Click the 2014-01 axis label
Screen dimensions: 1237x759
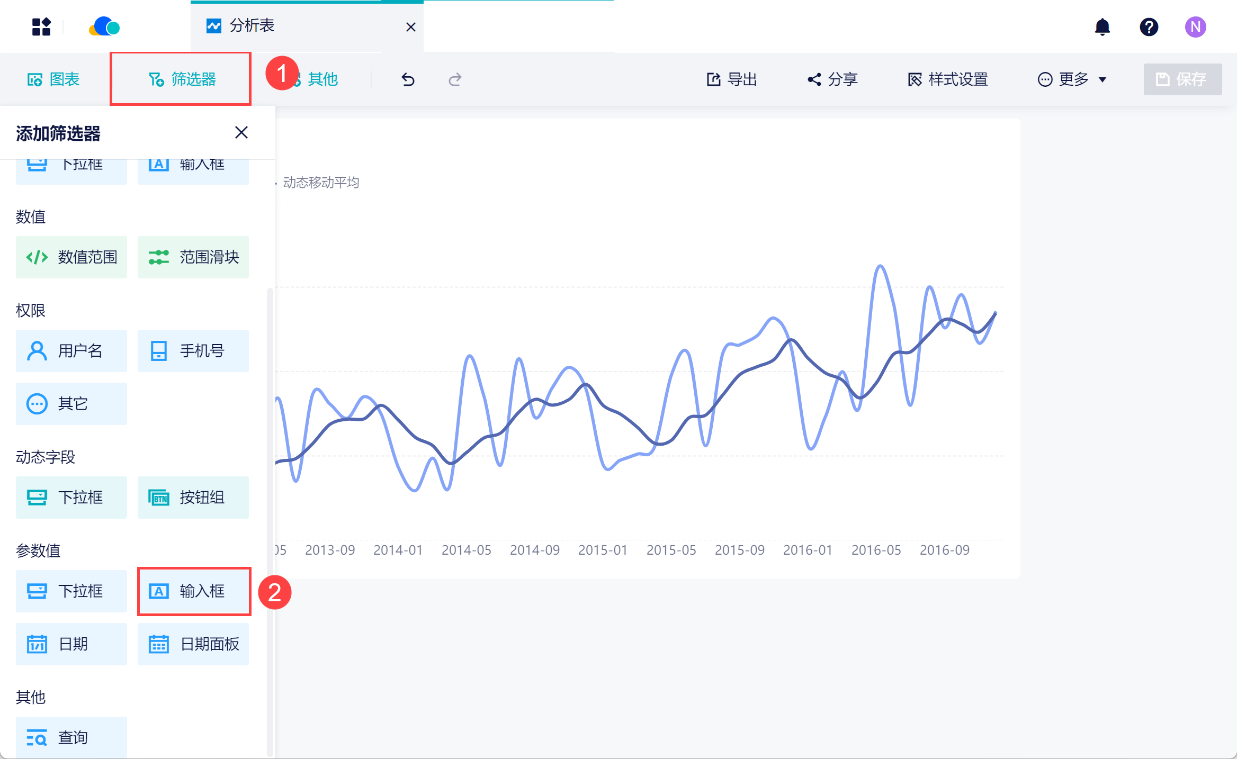pyautogui.click(x=398, y=550)
